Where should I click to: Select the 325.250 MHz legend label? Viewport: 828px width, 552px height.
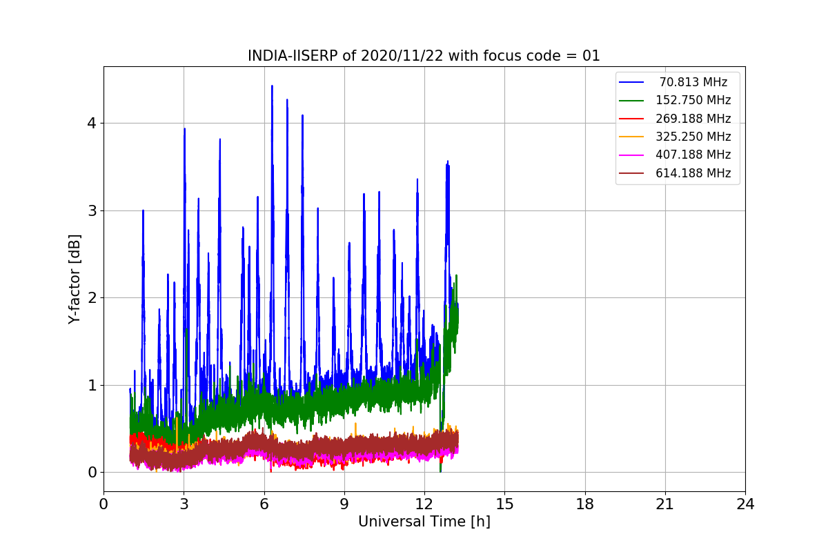[x=693, y=137]
